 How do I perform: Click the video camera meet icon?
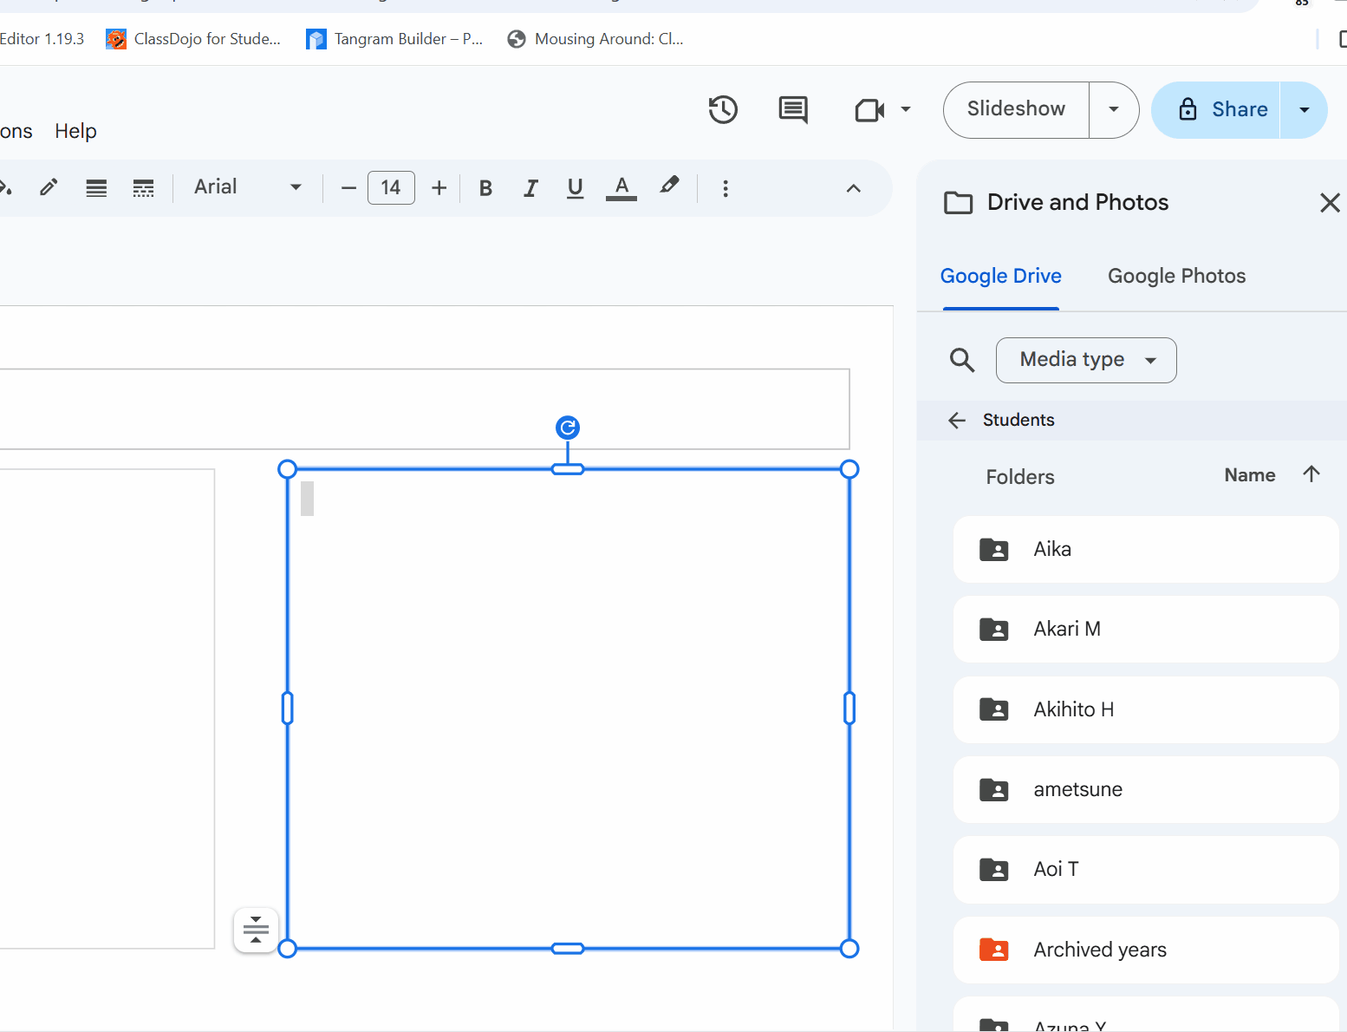pos(869,110)
